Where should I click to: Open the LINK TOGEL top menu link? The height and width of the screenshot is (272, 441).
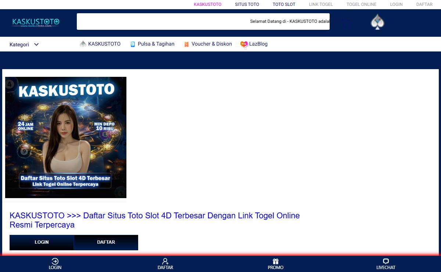(x=321, y=4)
